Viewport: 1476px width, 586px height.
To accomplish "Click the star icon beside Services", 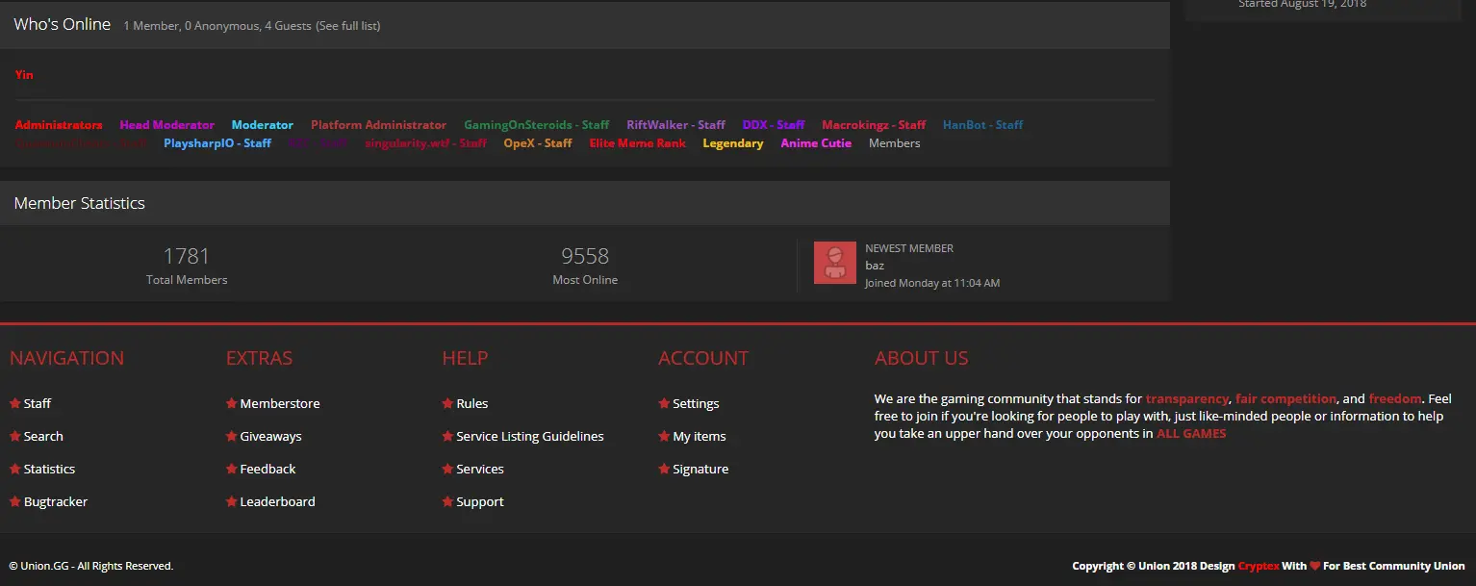I will click(448, 469).
